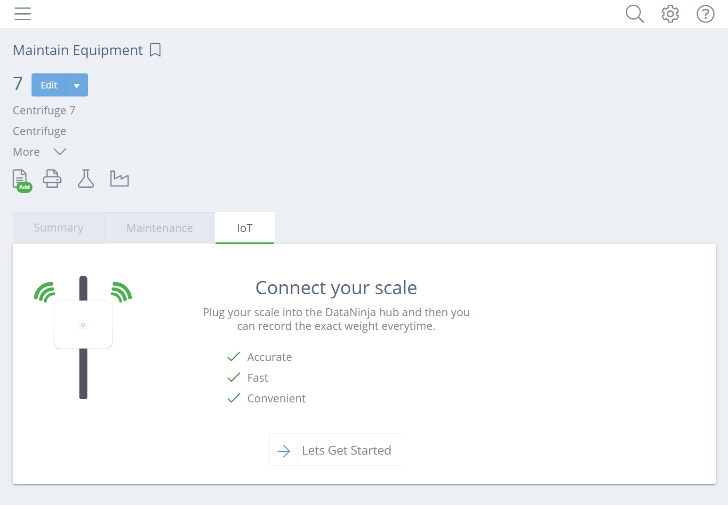Click the Lets Get Started button
728x505 pixels.
pyautogui.click(x=336, y=450)
